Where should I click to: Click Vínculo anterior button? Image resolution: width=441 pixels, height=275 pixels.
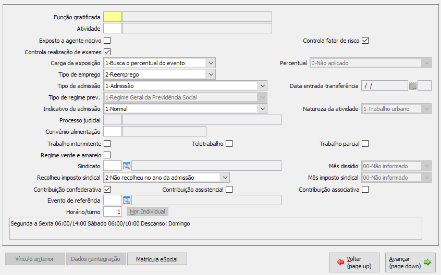click(x=35, y=259)
